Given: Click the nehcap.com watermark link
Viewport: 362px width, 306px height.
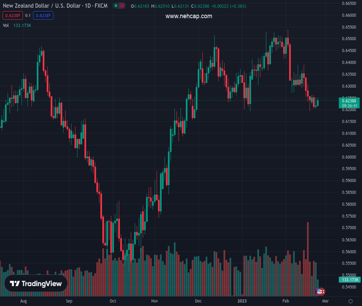Looking at the screenshot, I should pos(189,16).
